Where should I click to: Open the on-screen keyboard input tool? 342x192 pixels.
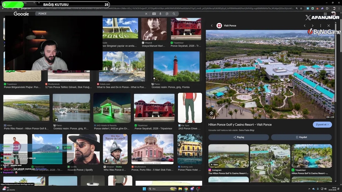pos(154,14)
